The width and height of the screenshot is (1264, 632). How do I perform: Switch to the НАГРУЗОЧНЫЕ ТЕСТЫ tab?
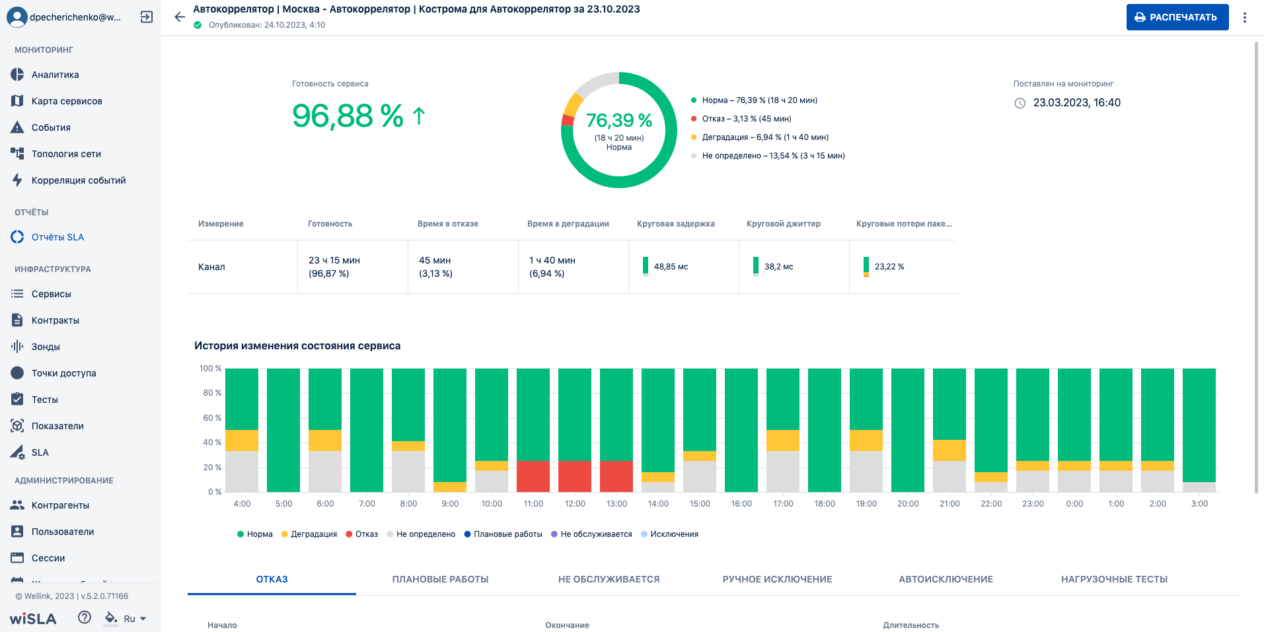click(1114, 579)
